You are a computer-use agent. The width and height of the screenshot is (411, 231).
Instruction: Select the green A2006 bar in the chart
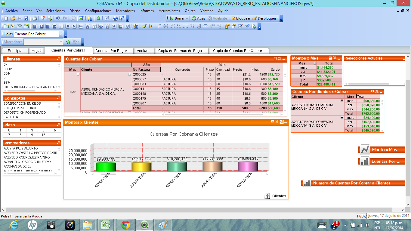[106, 167]
